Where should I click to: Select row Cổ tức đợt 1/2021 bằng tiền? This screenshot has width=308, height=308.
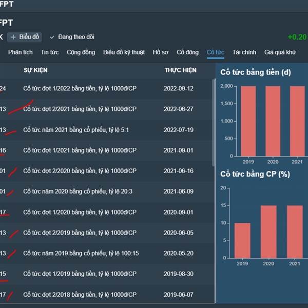click(106, 150)
